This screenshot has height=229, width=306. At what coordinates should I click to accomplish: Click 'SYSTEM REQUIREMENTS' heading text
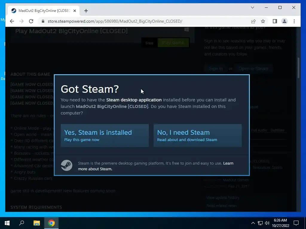[x=36, y=207]
